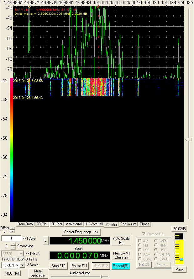Select the WUSB demodulation mode
The width and height of the screenshot is (194, 279).
[x=156, y=255]
